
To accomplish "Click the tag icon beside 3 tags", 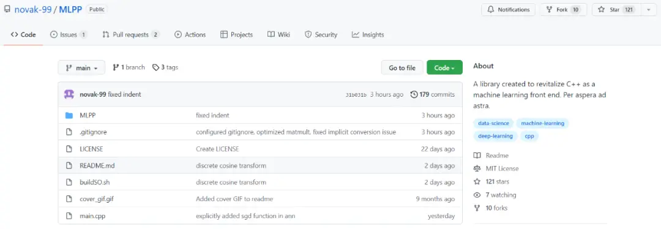I will (156, 67).
